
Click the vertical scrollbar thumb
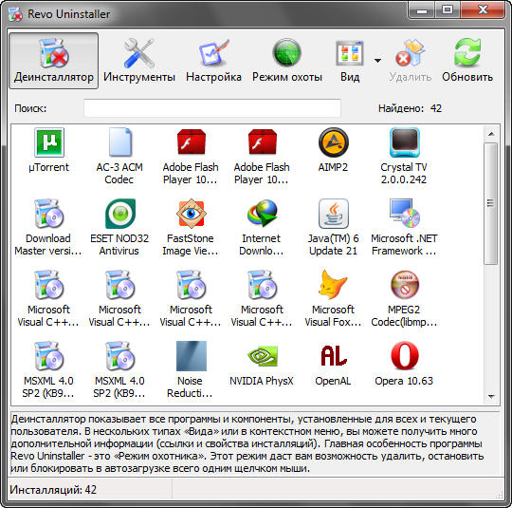(491, 203)
